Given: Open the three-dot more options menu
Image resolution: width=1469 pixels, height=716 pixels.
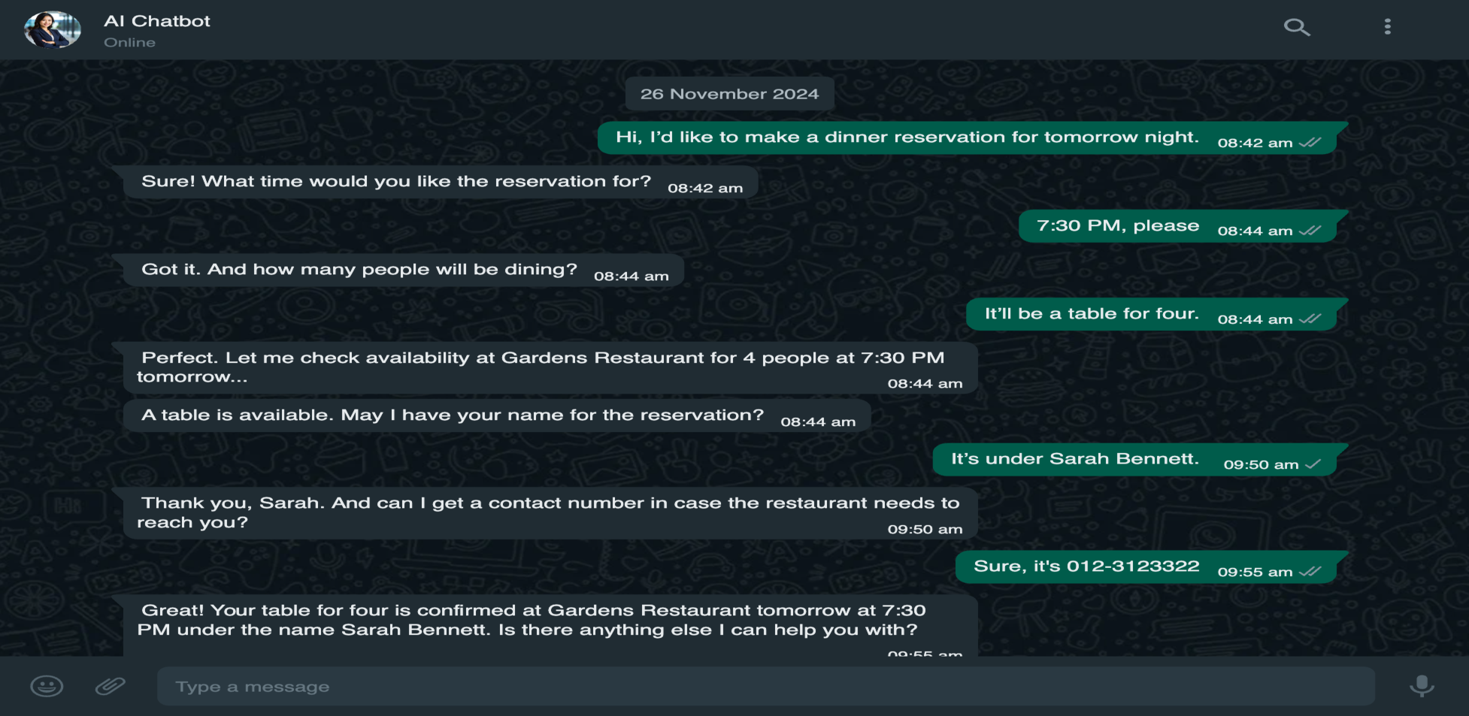Looking at the screenshot, I should click(x=1388, y=27).
